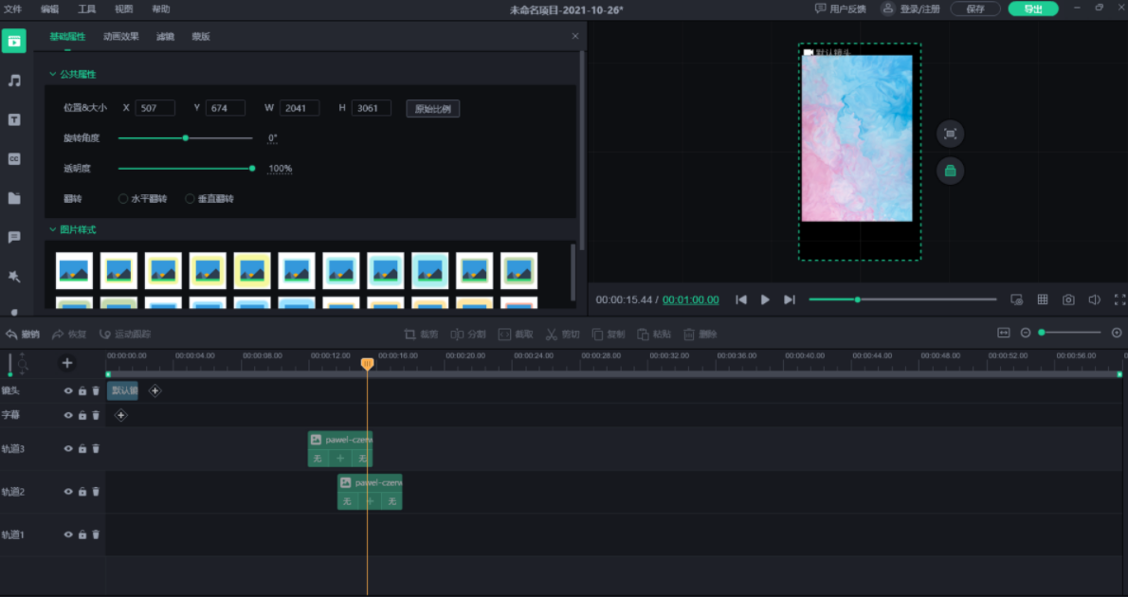
Task: Open the music library sidebar icon
Action: coord(14,81)
